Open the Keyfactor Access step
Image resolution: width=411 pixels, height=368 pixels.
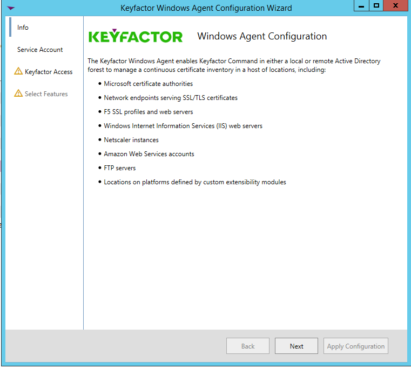tap(49, 72)
